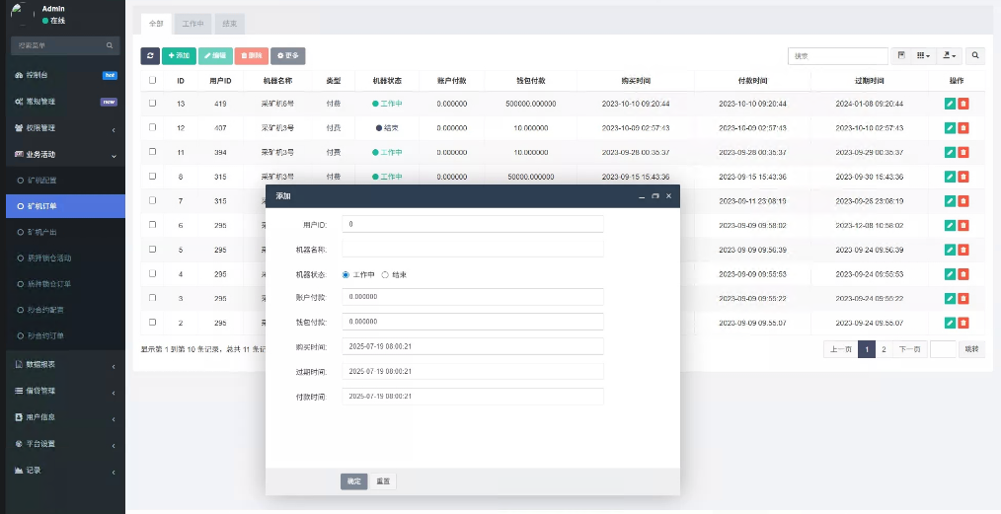Open the export dropdown in the toolbar
Image resolution: width=1001 pixels, height=514 pixels.
tap(950, 56)
